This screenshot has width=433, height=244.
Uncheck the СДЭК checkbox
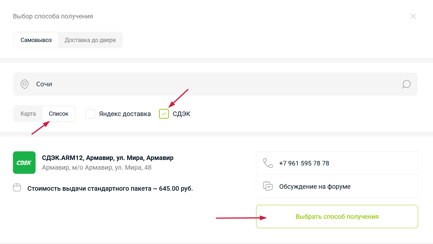click(x=164, y=114)
